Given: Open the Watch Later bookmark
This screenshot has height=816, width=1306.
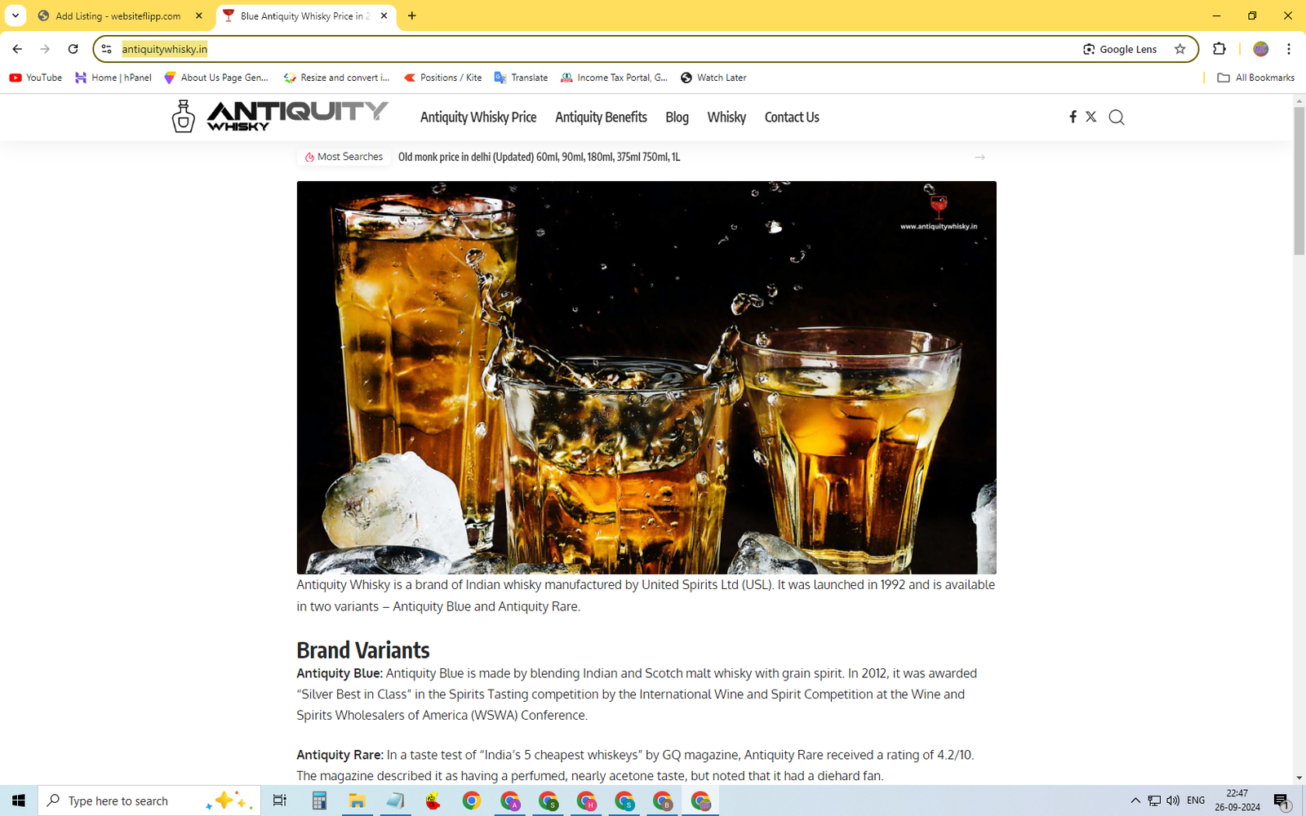Looking at the screenshot, I should [713, 78].
